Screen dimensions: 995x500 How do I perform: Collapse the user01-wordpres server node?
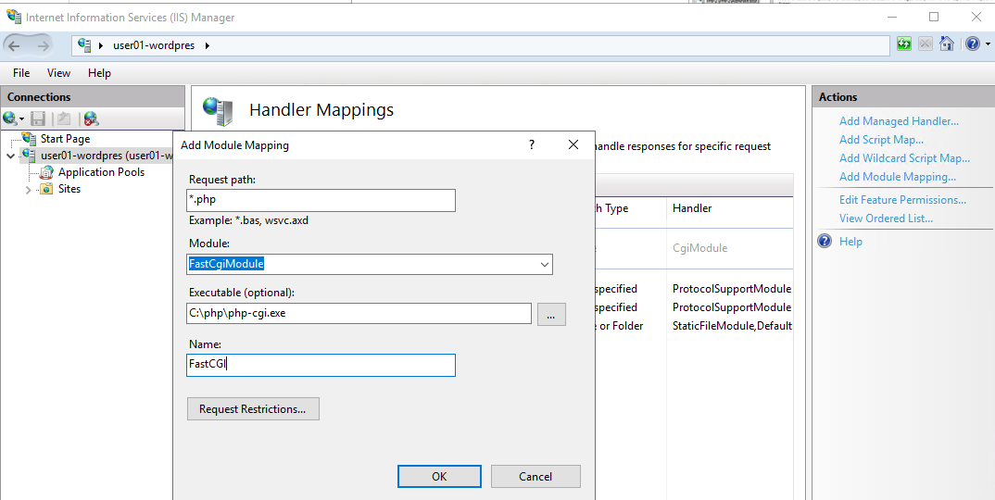click(11, 156)
